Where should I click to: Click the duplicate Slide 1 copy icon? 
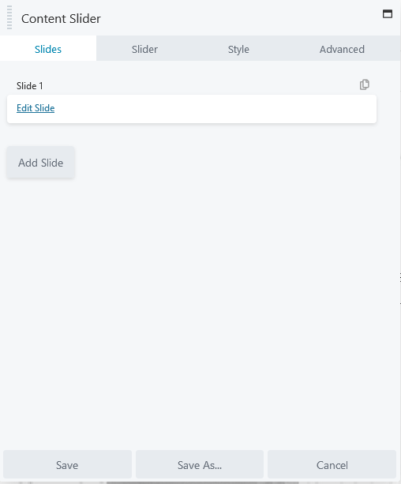(x=364, y=84)
